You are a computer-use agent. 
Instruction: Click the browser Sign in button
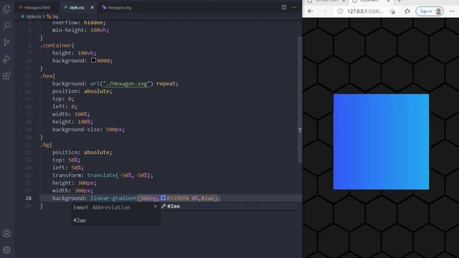[430, 11]
